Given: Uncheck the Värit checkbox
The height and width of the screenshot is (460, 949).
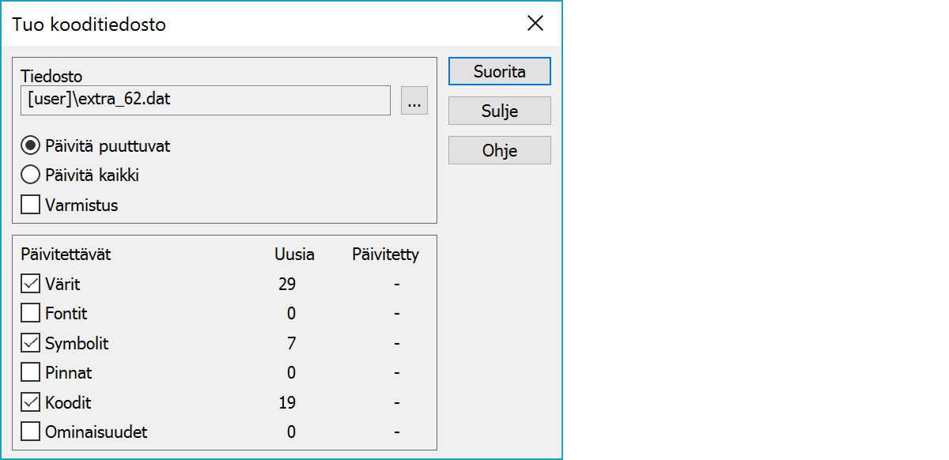Looking at the screenshot, I should tap(31, 284).
